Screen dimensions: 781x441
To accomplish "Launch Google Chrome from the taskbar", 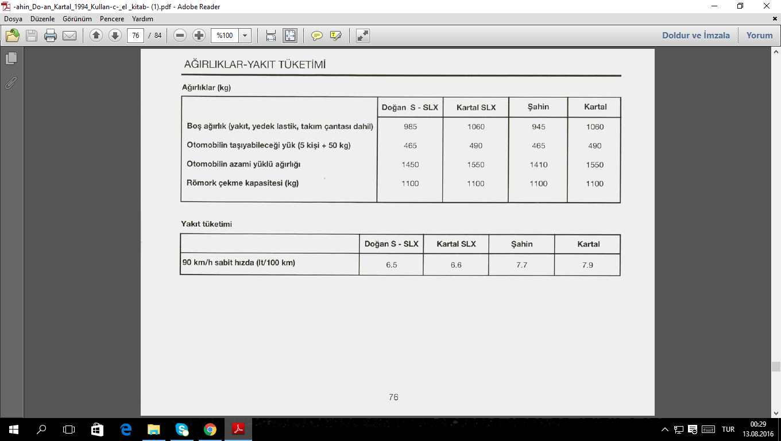I will 210,429.
